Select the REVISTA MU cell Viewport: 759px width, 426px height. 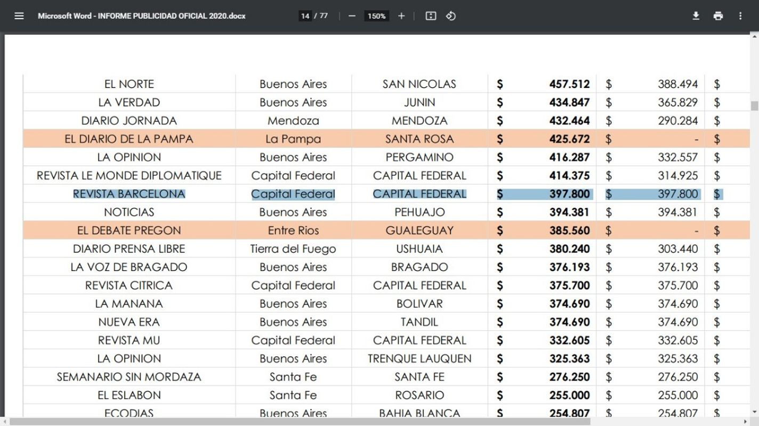129,340
